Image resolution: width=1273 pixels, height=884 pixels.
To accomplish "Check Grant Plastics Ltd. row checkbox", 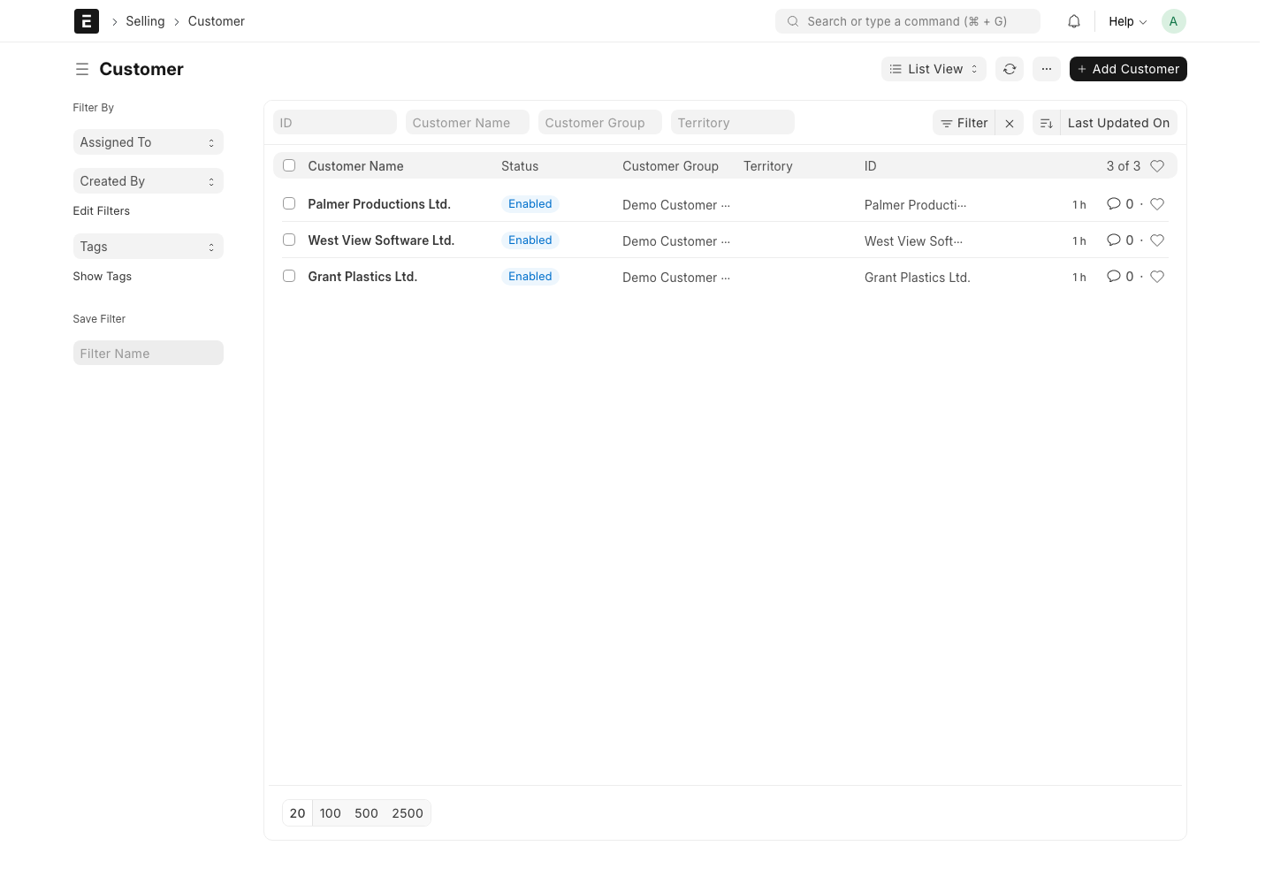I will coord(289,276).
